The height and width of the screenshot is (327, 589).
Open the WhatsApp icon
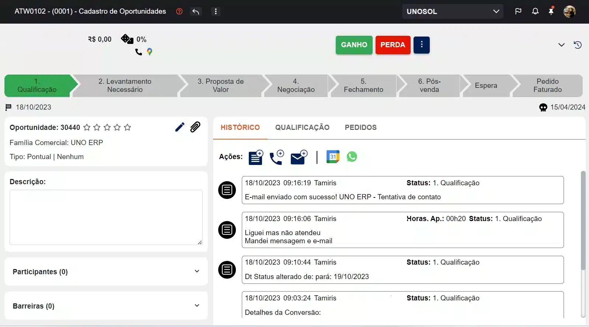[352, 157]
